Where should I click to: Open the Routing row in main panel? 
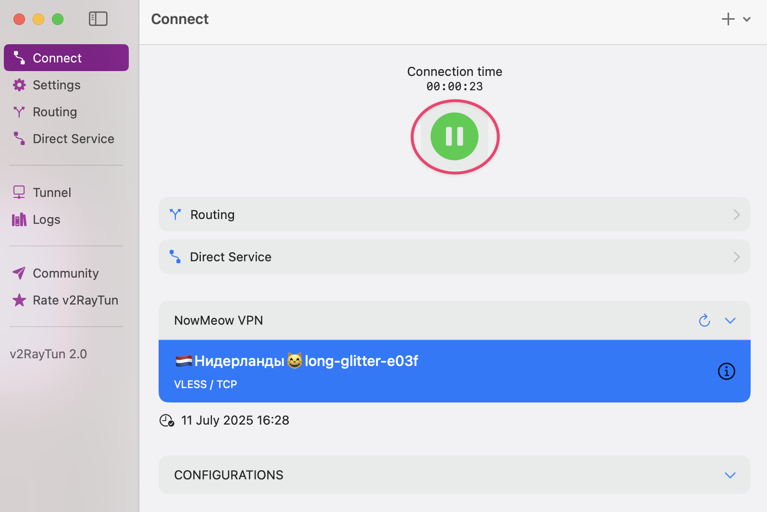point(454,215)
